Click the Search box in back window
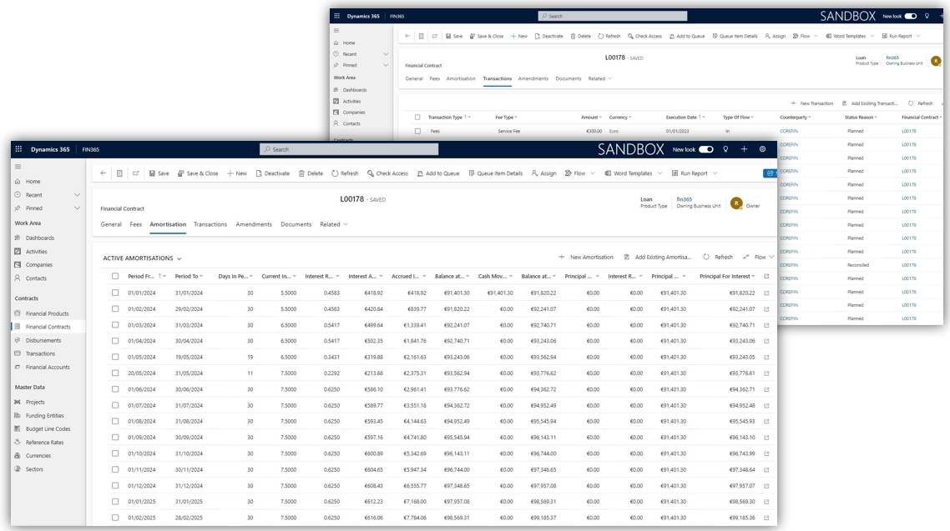The height and width of the screenshot is (531, 950). click(613, 17)
